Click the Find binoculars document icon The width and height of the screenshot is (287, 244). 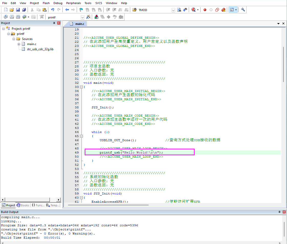pyautogui.click(x=179, y=10)
